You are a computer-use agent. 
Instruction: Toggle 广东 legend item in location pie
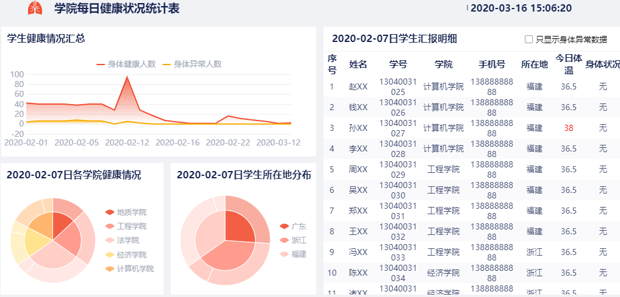pyautogui.click(x=293, y=226)
